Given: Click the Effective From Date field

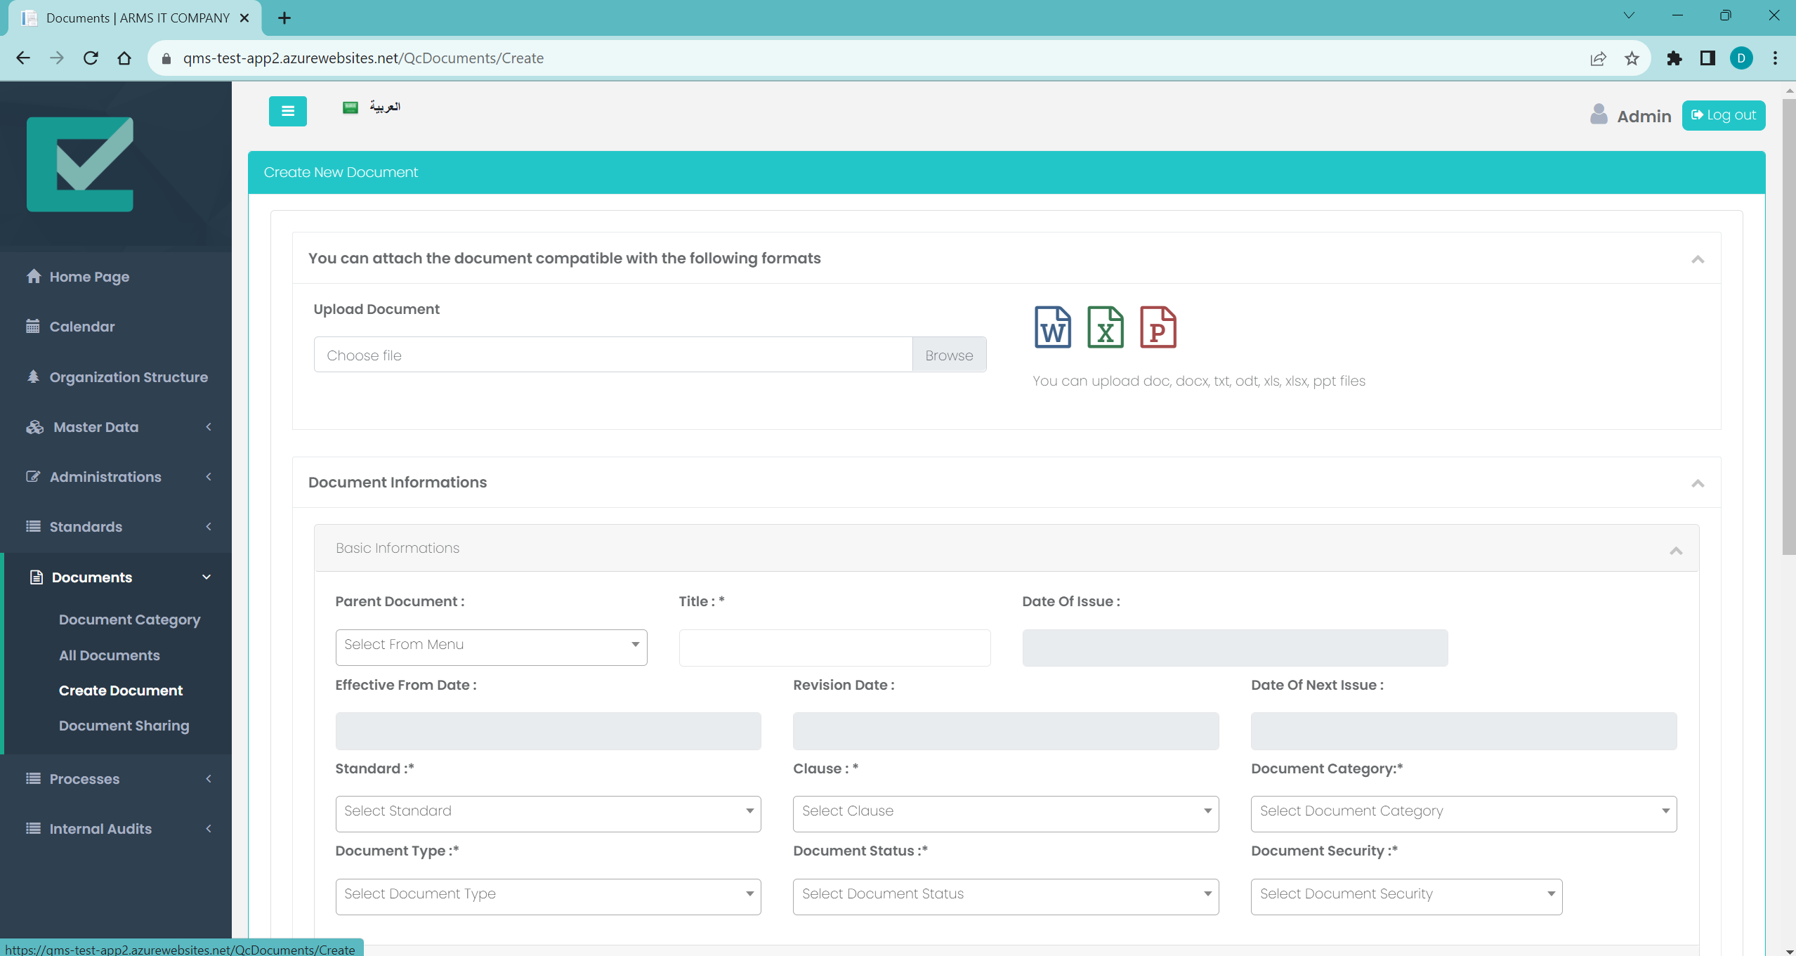Looking at the screenshot, I should [548, 731].
